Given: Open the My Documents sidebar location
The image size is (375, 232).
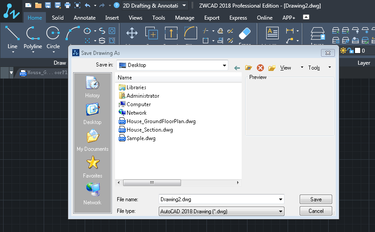Looking at the screenshot, I should click(92, 140).
